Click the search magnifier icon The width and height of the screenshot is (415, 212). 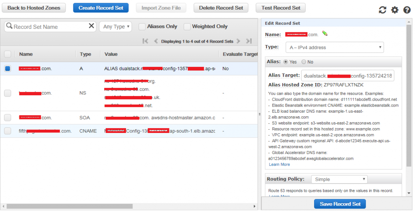point(9,26)
